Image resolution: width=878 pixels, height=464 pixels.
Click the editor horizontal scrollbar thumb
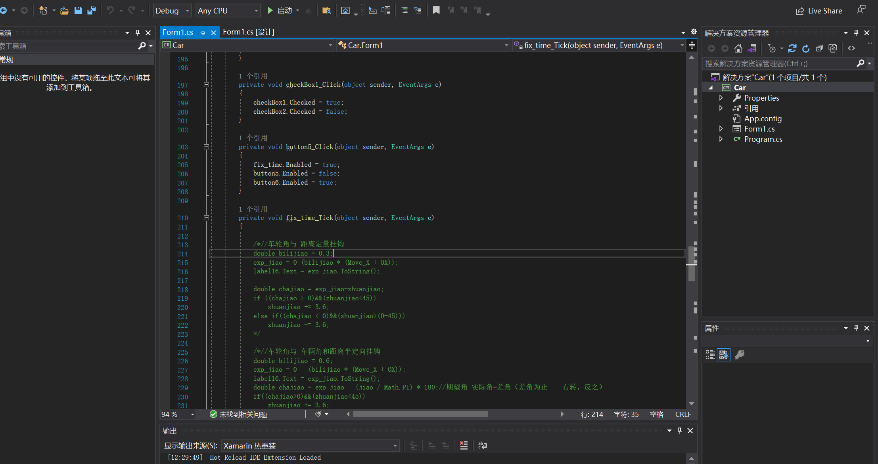point(420,414)
